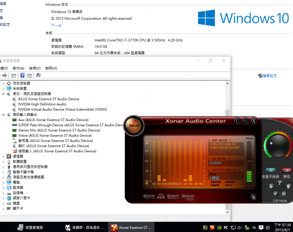Toggle the Smart Volume (音量平衡器) button

click(270, 170)
